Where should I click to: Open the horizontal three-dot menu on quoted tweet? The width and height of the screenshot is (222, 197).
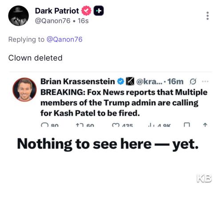point(205,81)
